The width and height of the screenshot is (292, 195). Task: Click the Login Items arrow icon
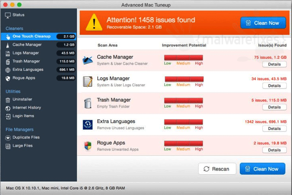pos(8,116)
